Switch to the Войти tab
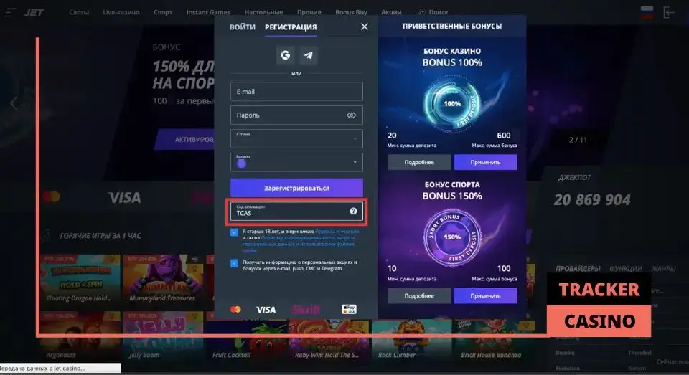Viewport: 689px width, 375px height. point(243,27)
